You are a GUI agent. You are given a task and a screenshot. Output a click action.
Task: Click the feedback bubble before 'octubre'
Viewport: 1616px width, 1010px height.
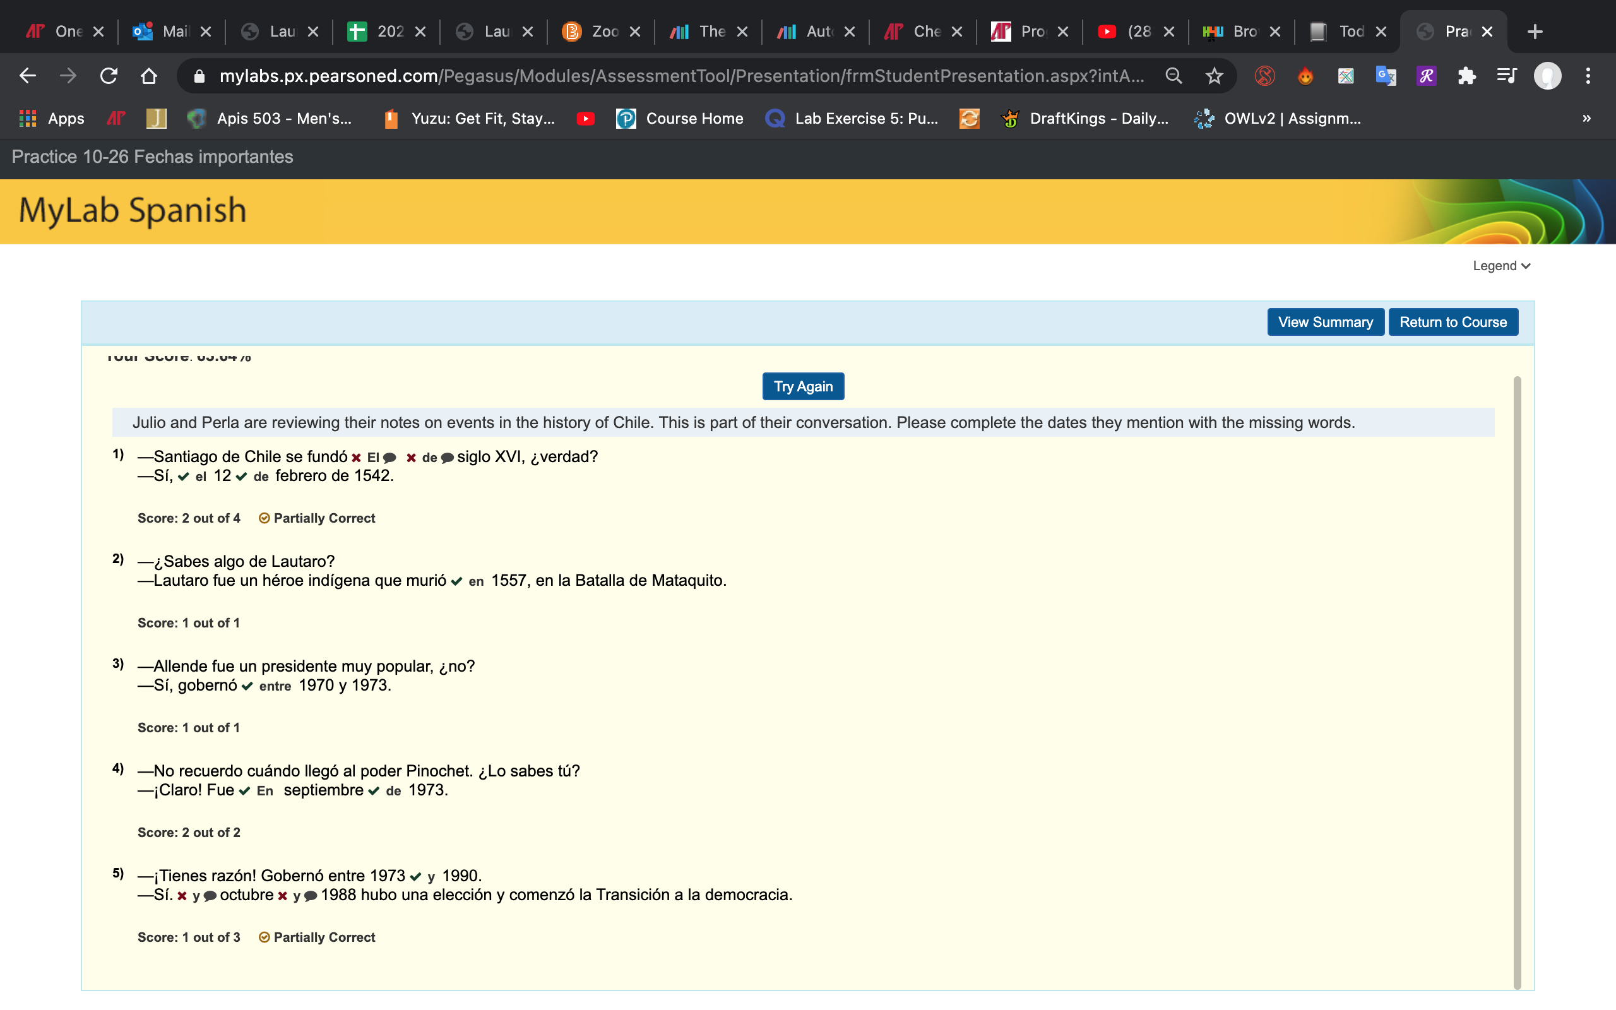click(x=210, y=896)
